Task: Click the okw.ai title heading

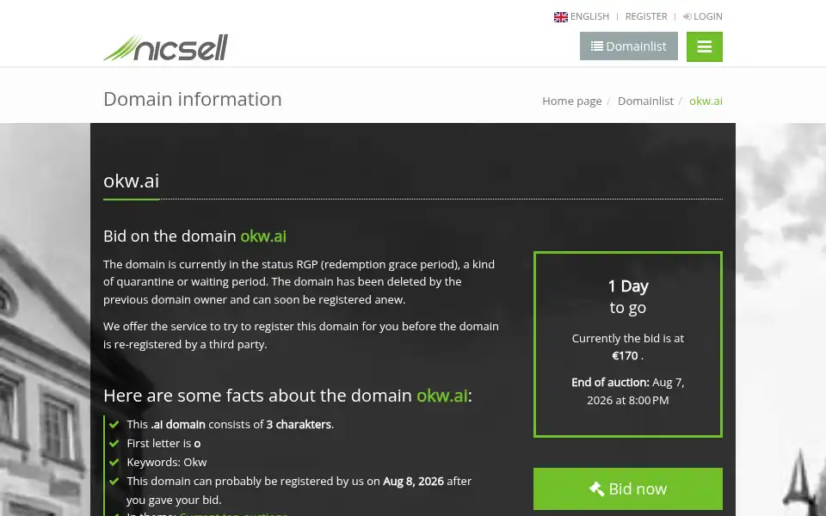Action: click(131, 181)
